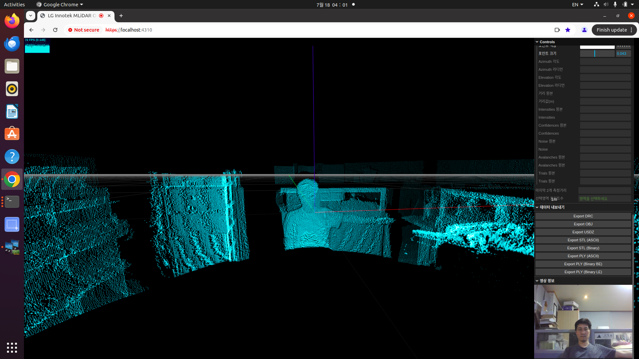This screenshot has width=639, height=359.
Task: Click Export USDZ option
Action: (583, 232)
